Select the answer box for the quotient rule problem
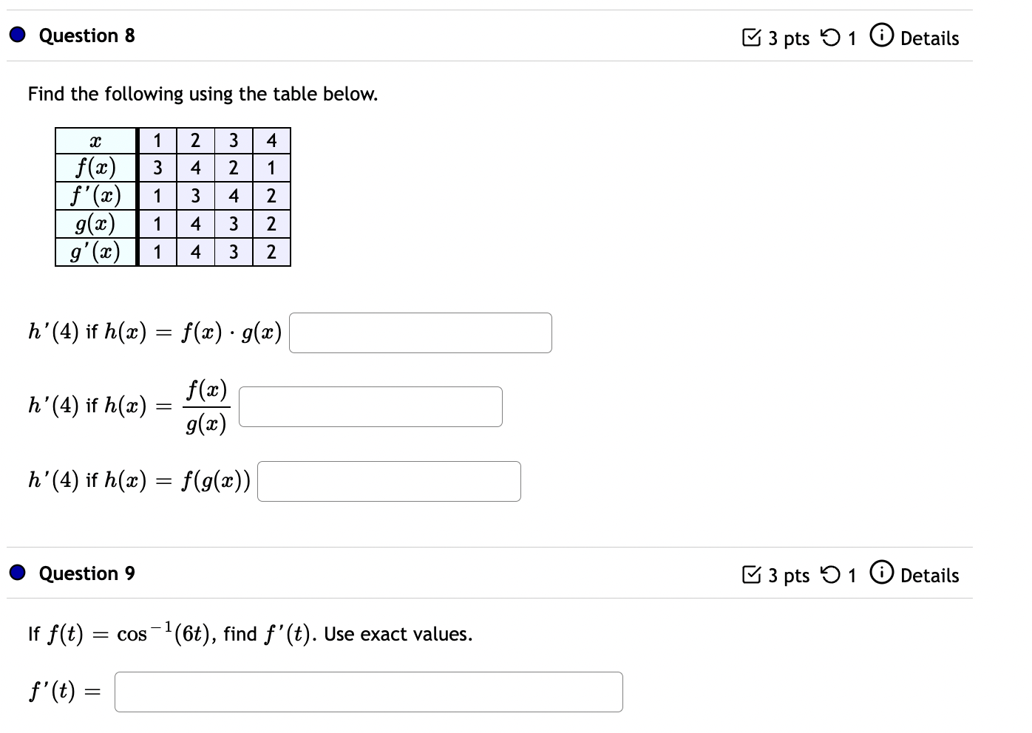Image resolution: width=1032 pixels, height=733 pixels. click(x=370, y=406)
